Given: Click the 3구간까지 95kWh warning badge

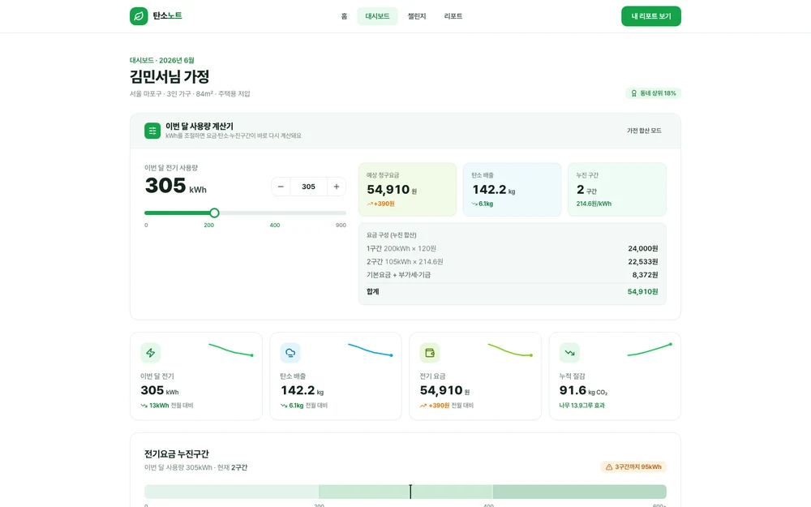Looking at the screenshot, I should click(x=633, y=467).
